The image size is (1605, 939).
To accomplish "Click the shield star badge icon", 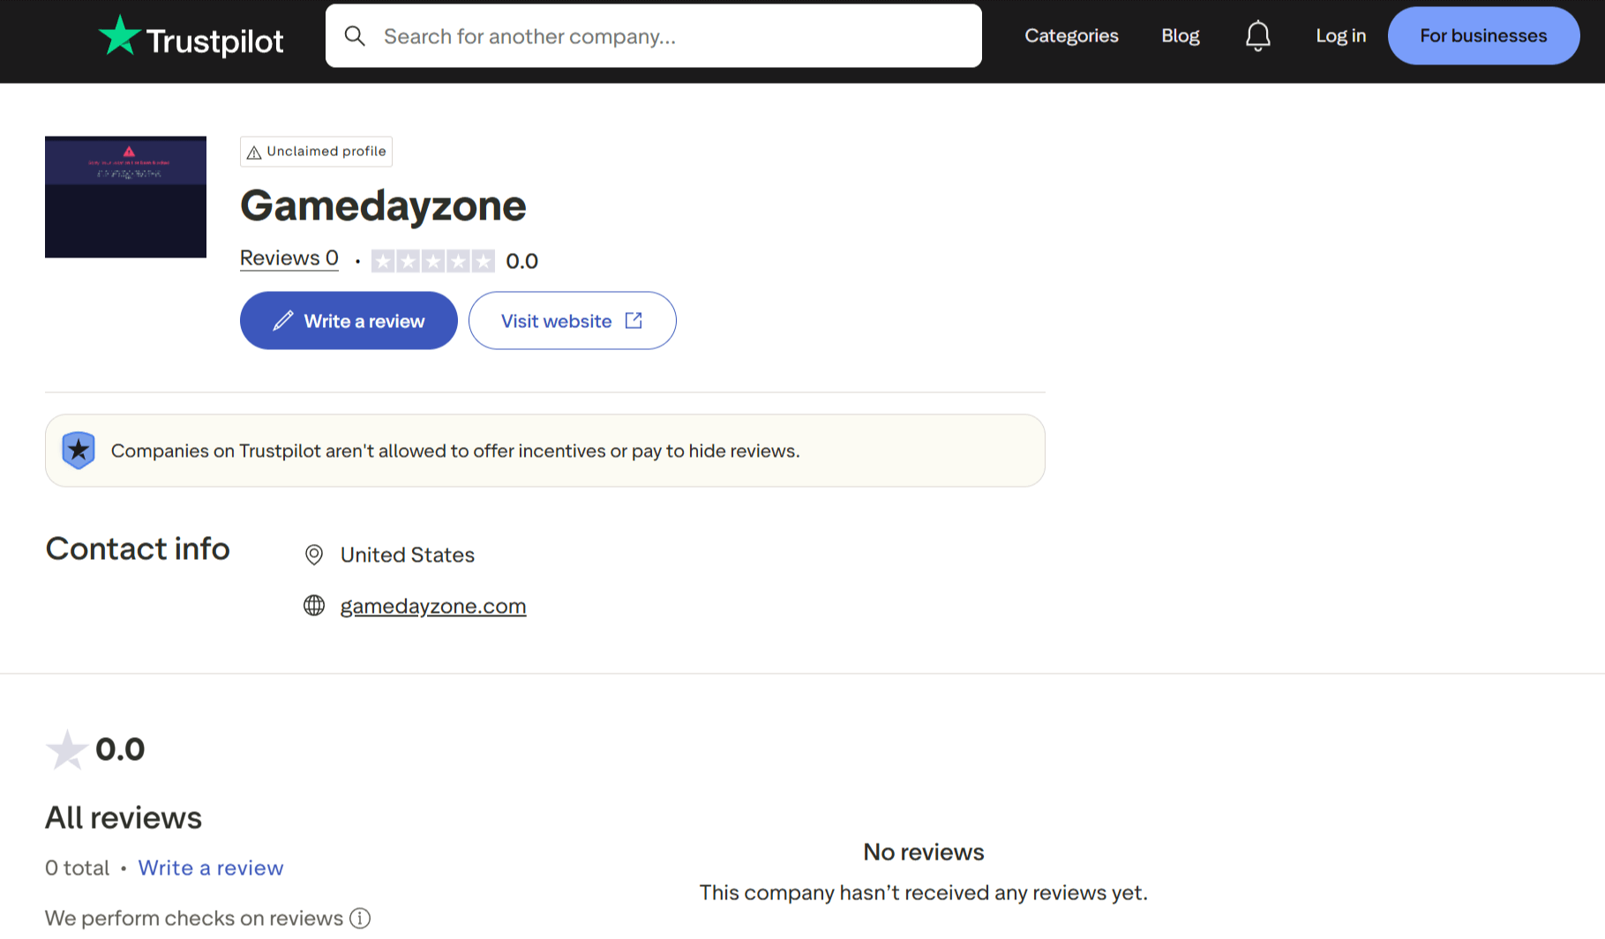I will click(79, 451).
